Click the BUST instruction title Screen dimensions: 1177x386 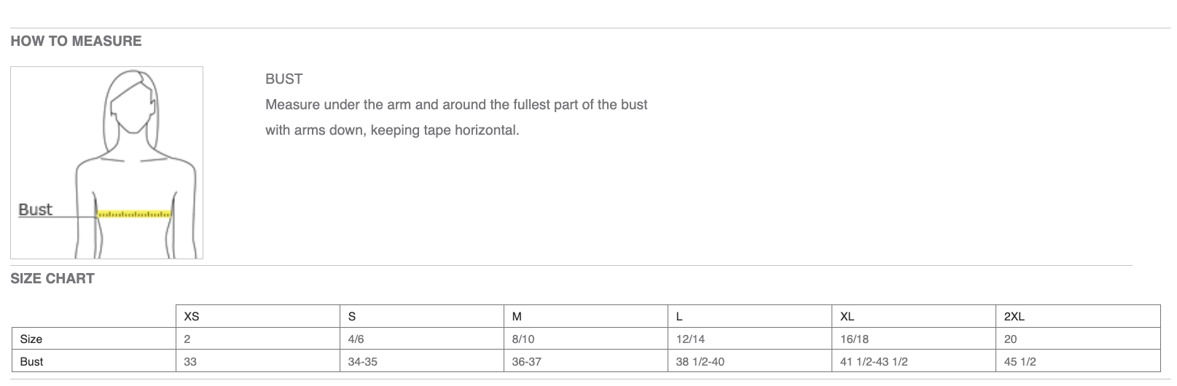tap(284, 79)
